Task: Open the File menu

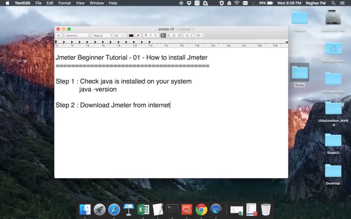Action: click(x=38, y=3)
